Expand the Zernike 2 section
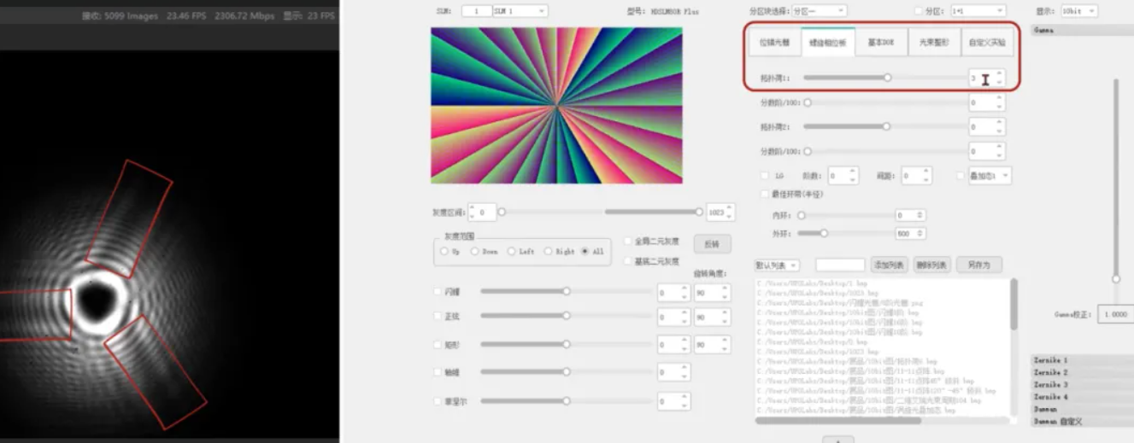 tap(1082, 372)
